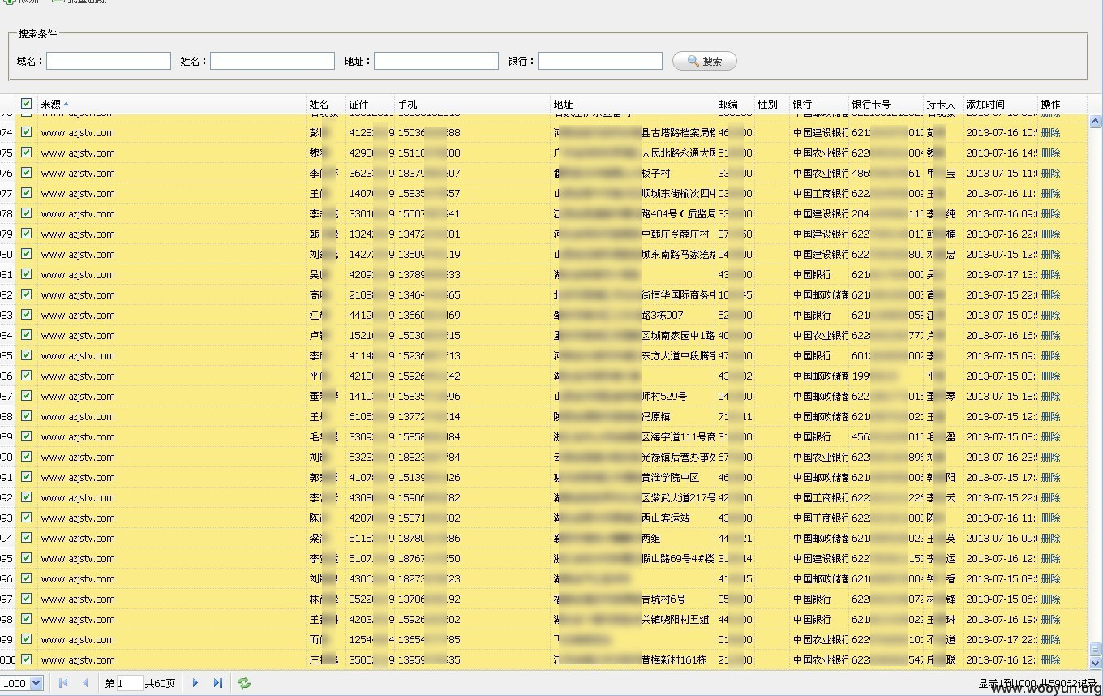1103x696 pixels.
Task: Click 删除 in the 两组 address row
Action: click(1050, 539)
